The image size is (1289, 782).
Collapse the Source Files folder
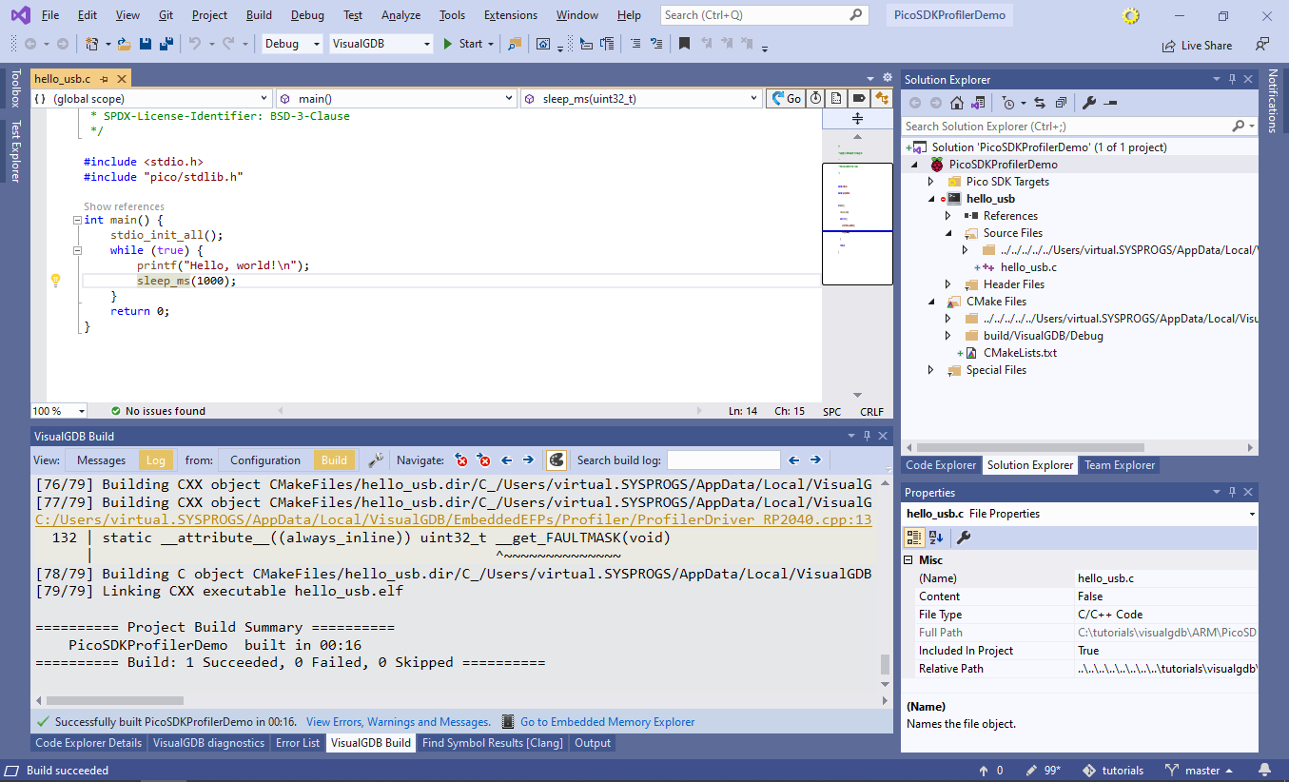tap(948, 233)
